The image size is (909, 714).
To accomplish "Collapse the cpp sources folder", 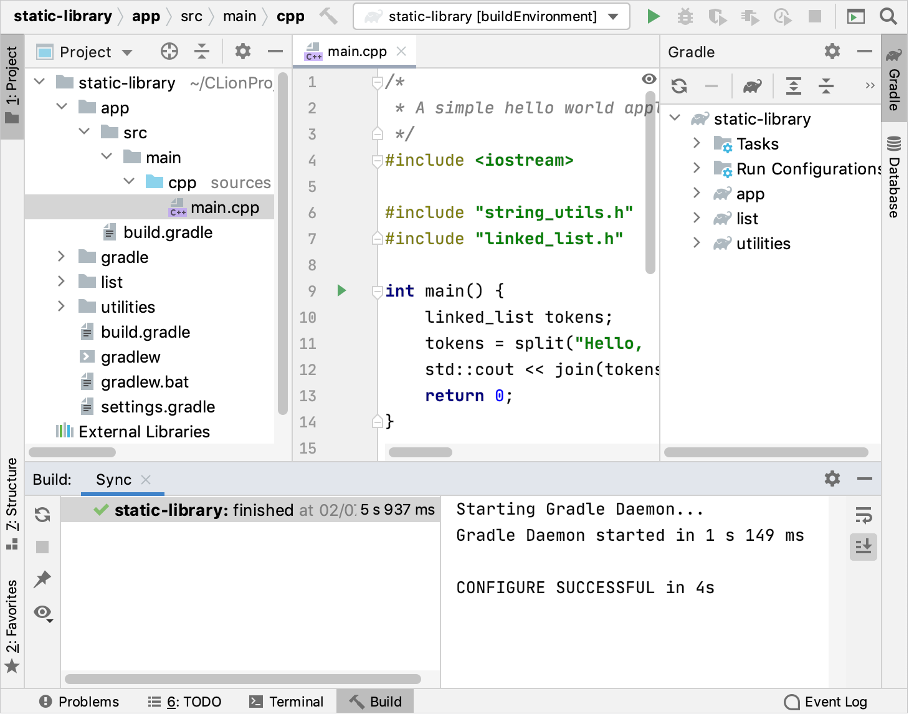I will (129, 181).
